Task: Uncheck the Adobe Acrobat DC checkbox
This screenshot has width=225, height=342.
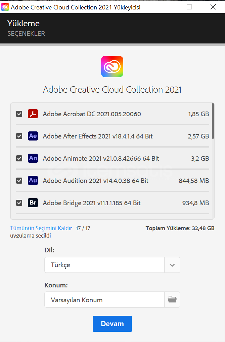Action: click(19, 114)
